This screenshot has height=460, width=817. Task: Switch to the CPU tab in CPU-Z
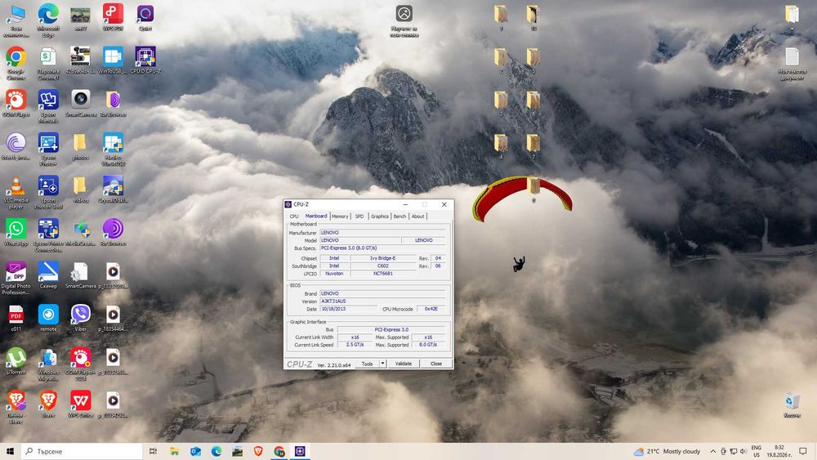point(294,217)
